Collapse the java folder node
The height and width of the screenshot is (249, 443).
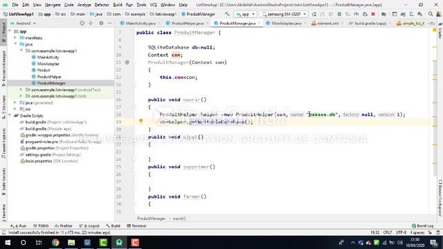pyautogui.click(x=15, y=44)
